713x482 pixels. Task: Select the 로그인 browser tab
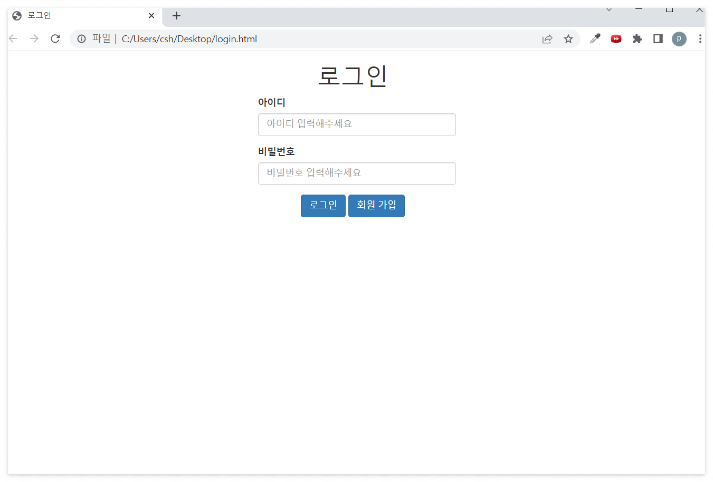[85, 16]
